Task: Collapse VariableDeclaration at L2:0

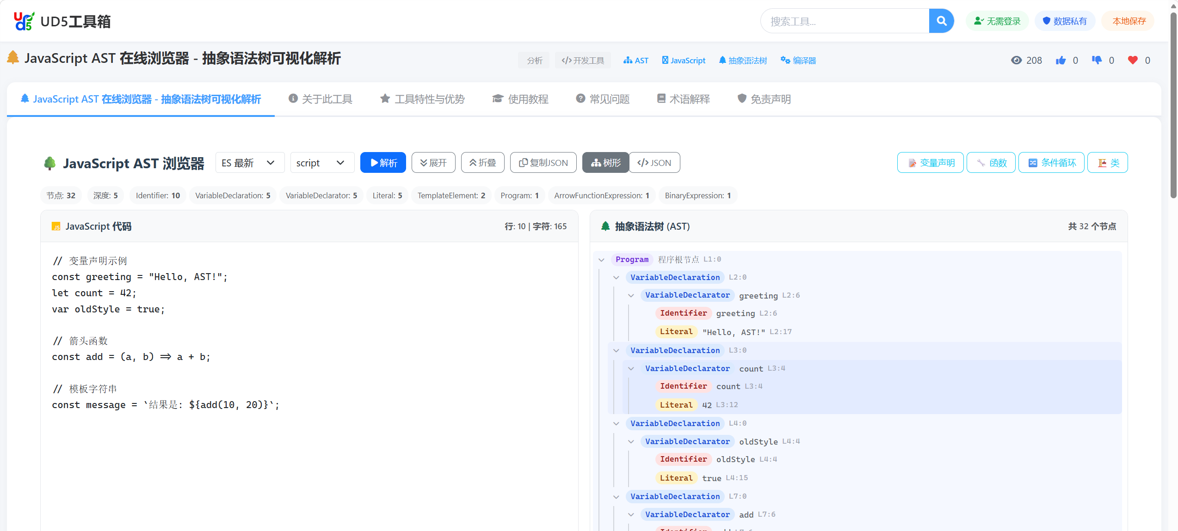Action: (x=616, y=278)
